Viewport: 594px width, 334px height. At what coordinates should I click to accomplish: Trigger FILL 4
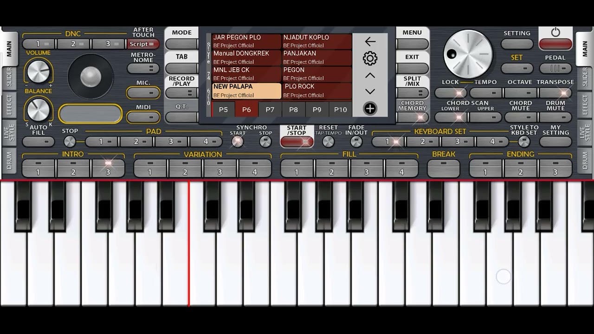[401, 168]
